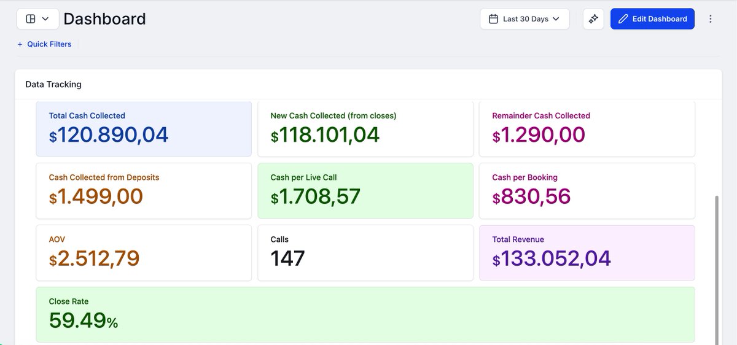Screen dimensions: 737x345
Task: Open the dashboard layout switcher dropdown
Action: tap(37, 19)
